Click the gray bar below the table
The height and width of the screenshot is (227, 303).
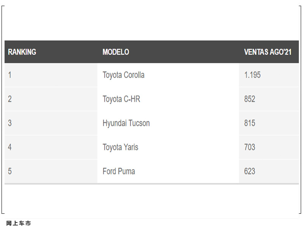152,184
